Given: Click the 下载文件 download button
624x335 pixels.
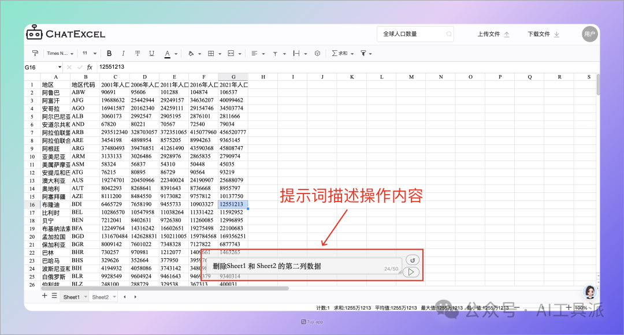Looking at the screenshot, I should tap(543, 34).
